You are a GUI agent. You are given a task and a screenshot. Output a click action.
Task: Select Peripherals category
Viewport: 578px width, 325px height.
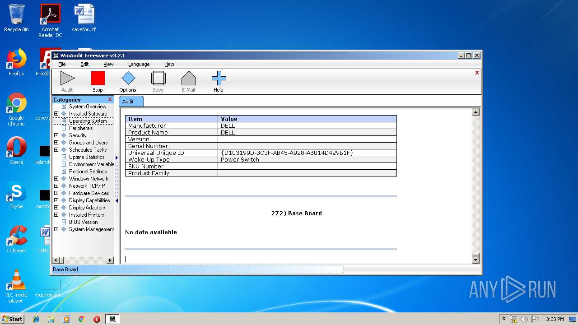[x=81, y=128]
